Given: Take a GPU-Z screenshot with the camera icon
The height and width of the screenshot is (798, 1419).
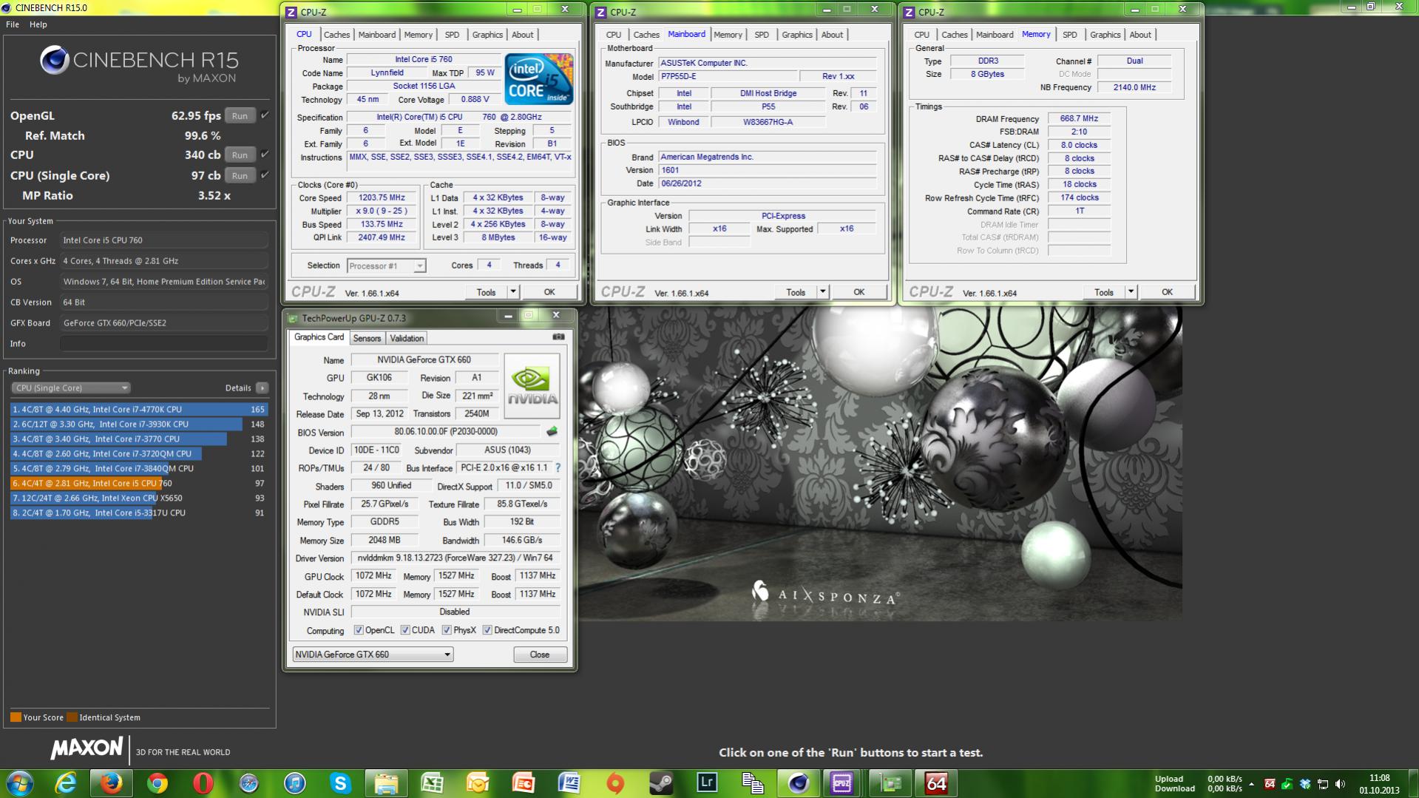Looking at the screenshot, I should tap(558, 337).
